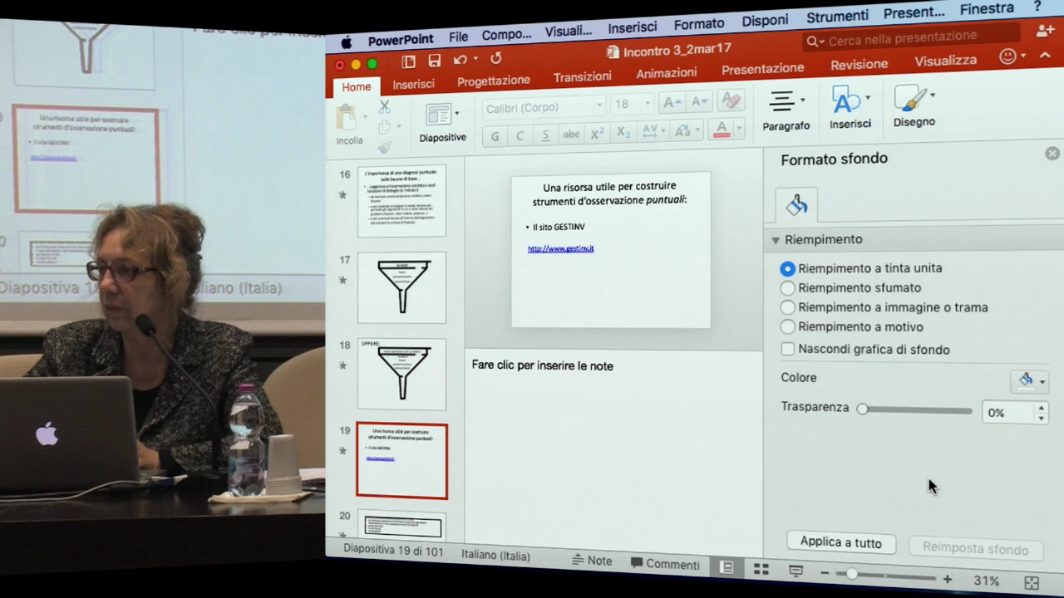
Task: Select the paint bucket Fill tab icon
Action: (x=796, y=204)
